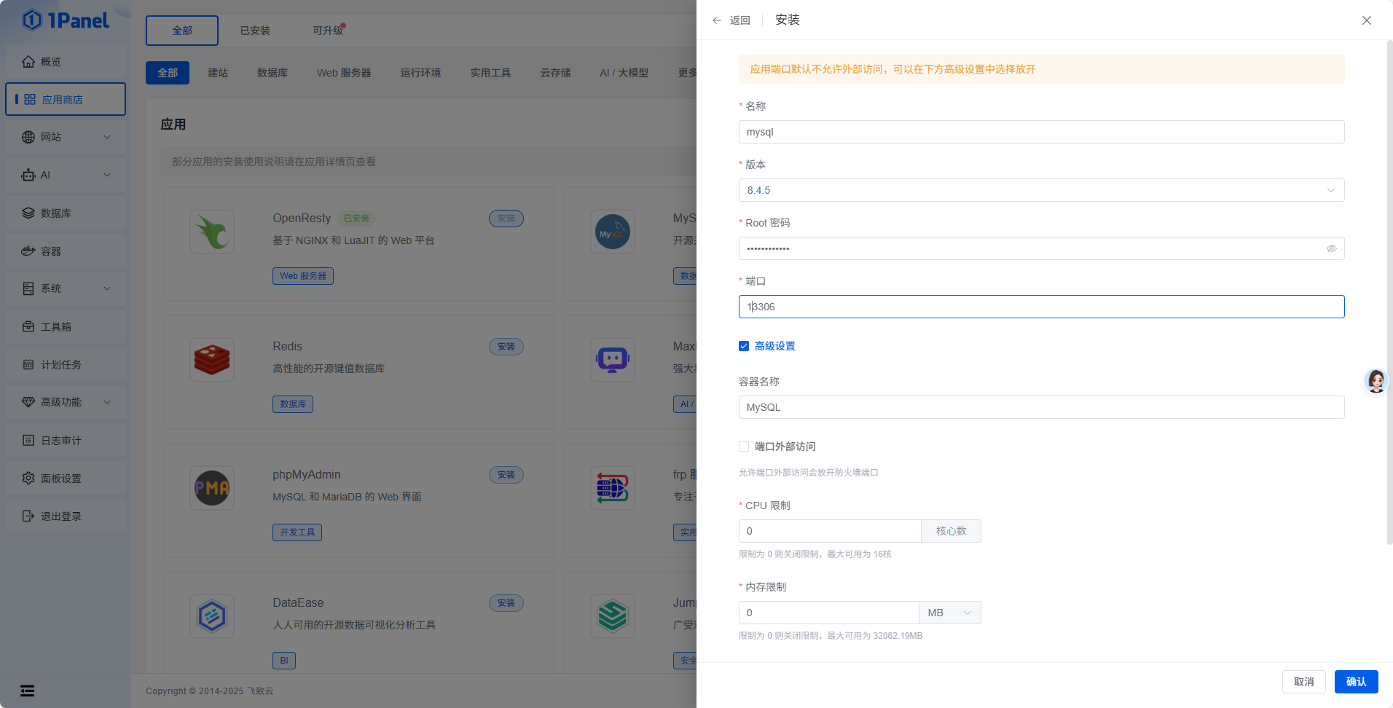This screenshot has height=708, width=1393.
Task: Switch to the 可升级 tab
Action: pos(328,31)
